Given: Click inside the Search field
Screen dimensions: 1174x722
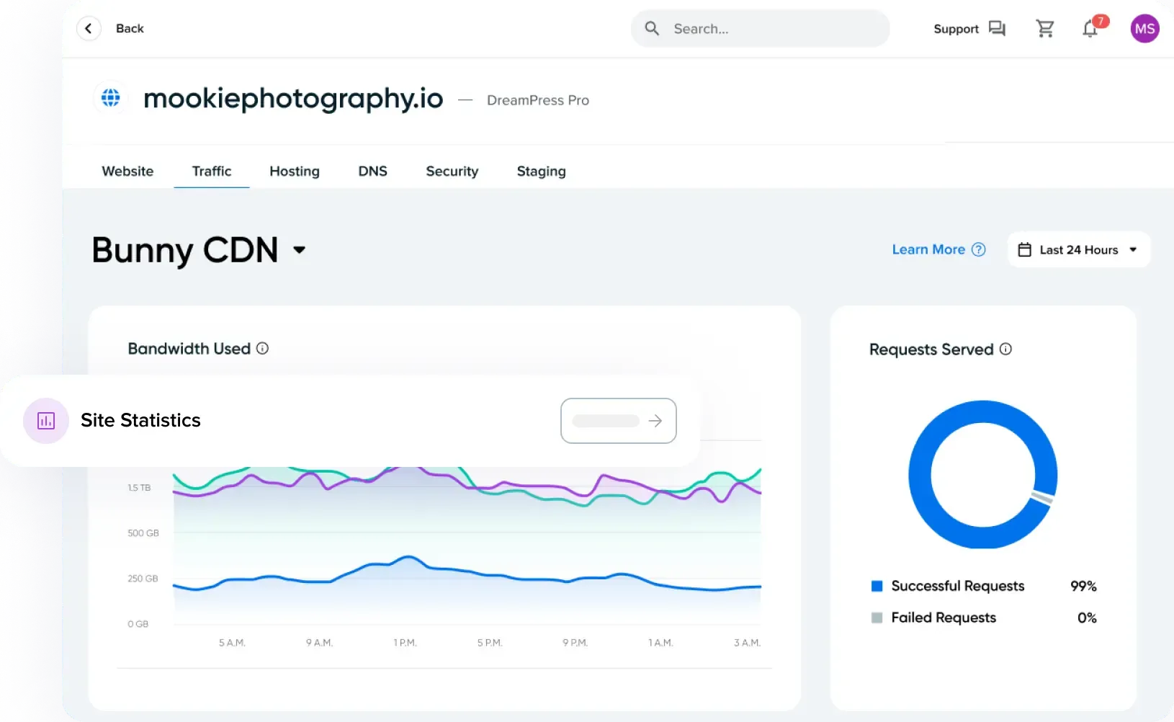Looking at the screenshot, I should point(771,29).
